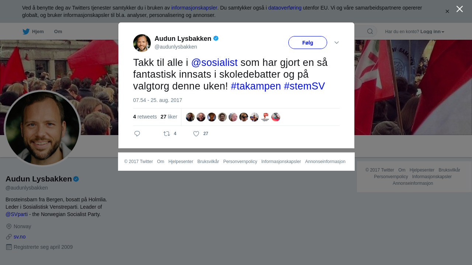Like the tweet with the heart icon

click(x=196, y=134)
